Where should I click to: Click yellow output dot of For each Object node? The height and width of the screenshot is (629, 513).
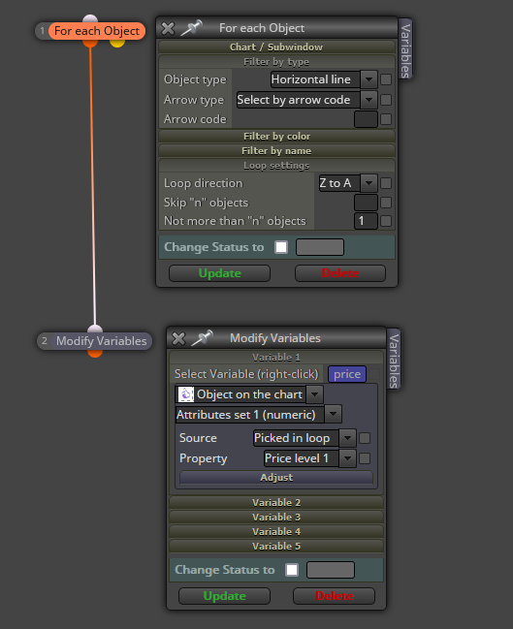coord(117,43)
